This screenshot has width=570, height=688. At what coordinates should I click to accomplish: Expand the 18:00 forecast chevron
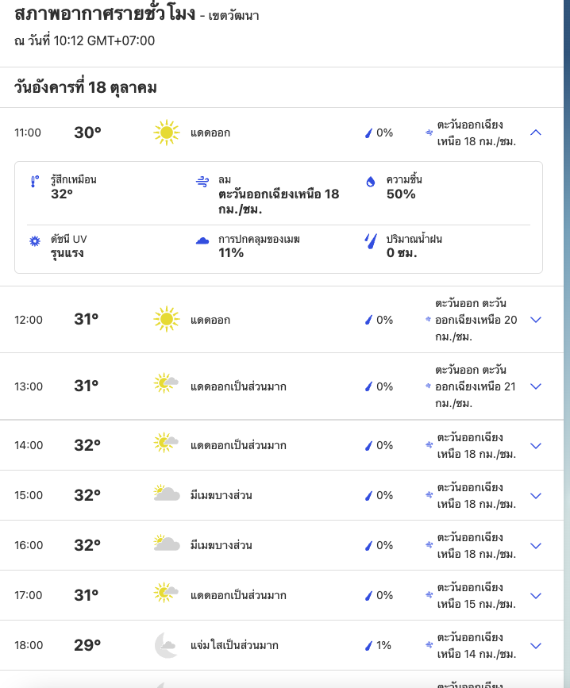(x=535, y=645)
